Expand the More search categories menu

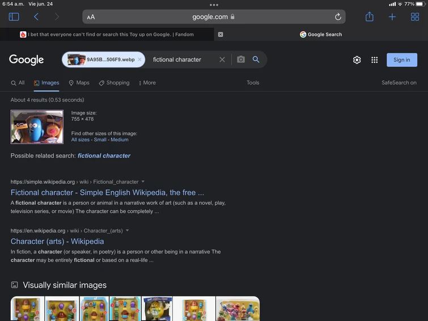147,83
